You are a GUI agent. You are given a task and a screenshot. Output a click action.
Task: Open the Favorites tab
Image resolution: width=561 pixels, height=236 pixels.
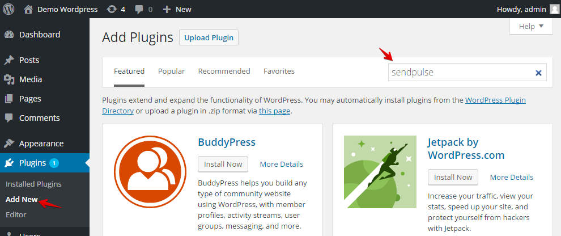pyautogui.click(x=279, y=71)
